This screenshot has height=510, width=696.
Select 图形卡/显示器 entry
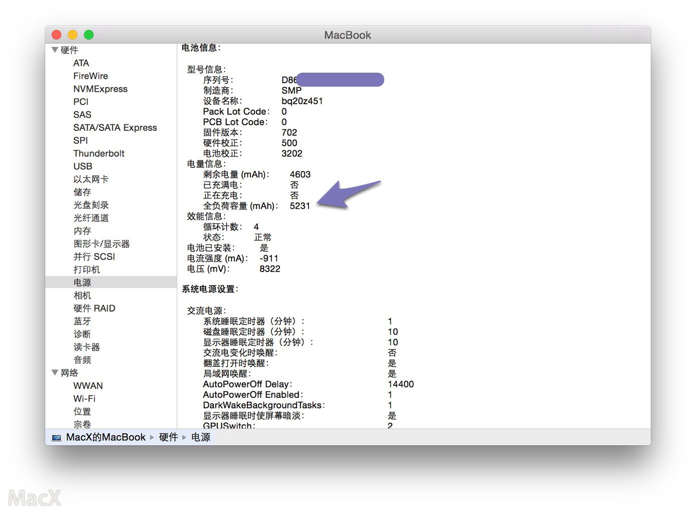pos(102,244)
